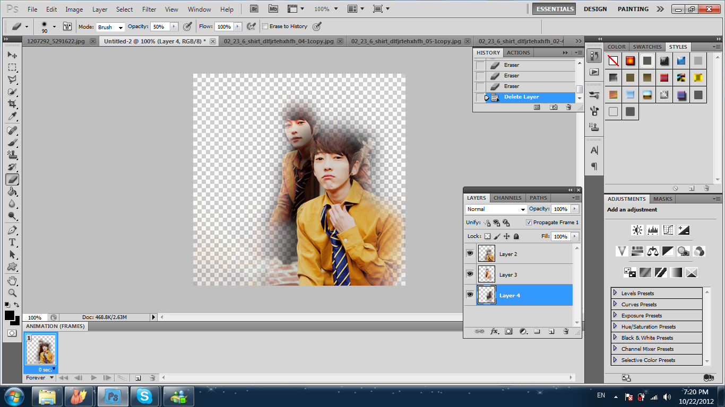Image resolution: width=725 pixels, height=407 pixels.
Task: Add a Gradient Map adjustment
Action: point(676,272)
